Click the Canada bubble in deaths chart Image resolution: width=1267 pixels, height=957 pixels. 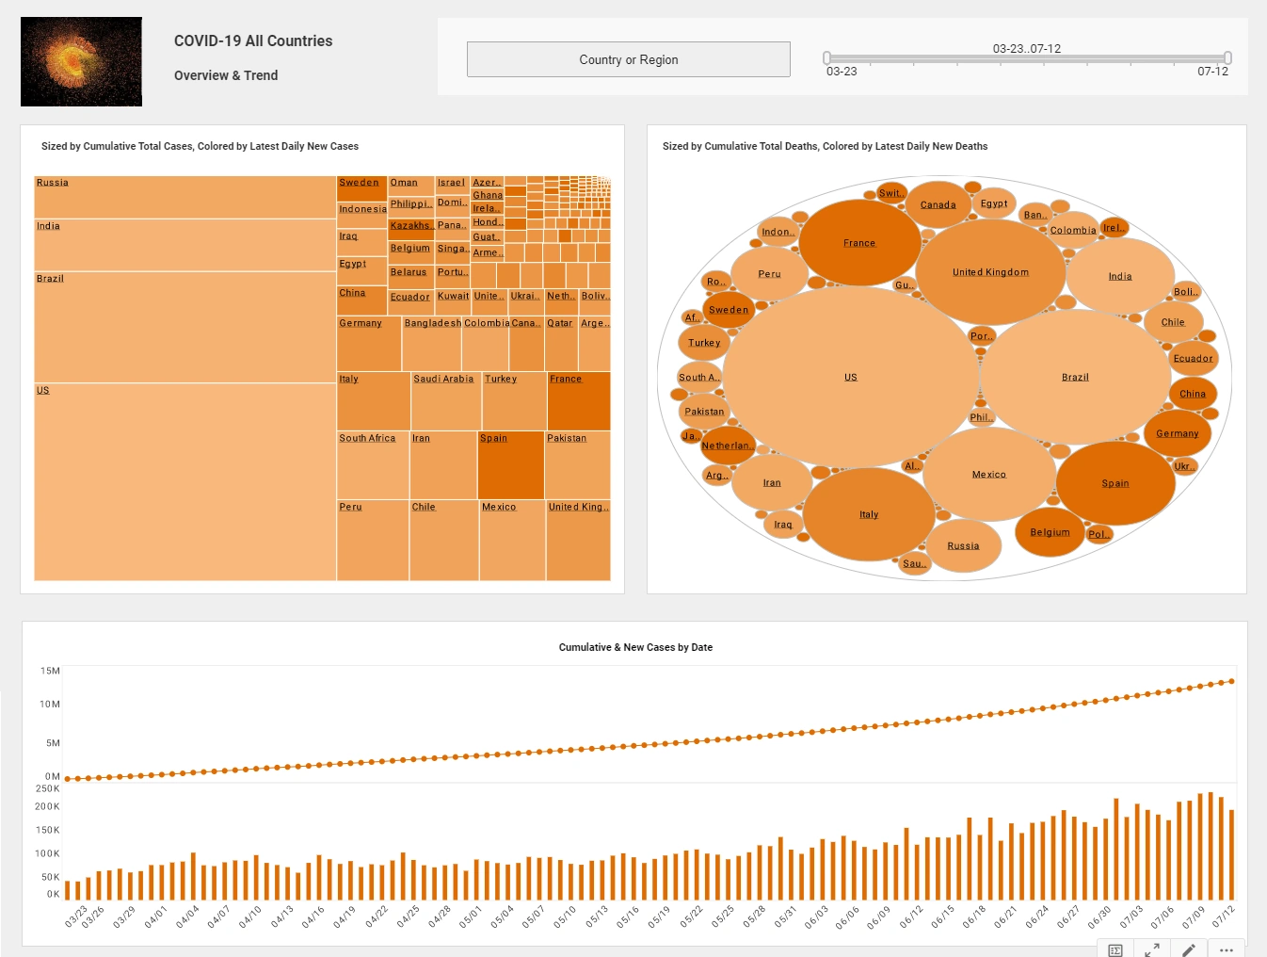tap(938, 203)
